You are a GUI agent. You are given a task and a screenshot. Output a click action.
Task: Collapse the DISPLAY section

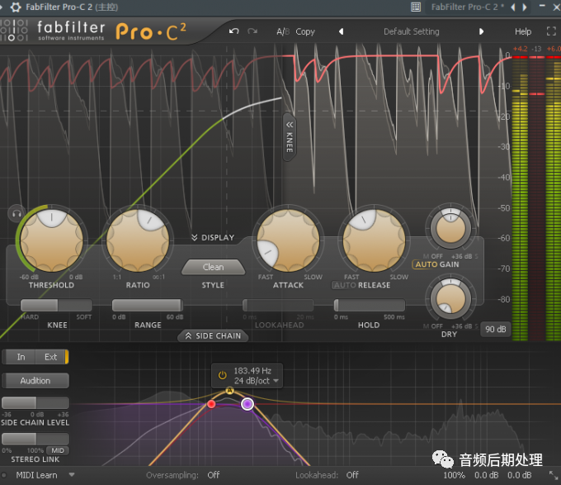coord(213,237)
